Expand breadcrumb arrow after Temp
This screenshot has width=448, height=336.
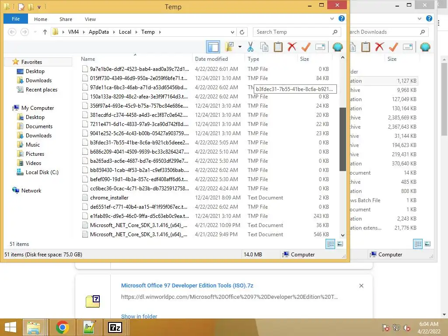pos(160,32)
